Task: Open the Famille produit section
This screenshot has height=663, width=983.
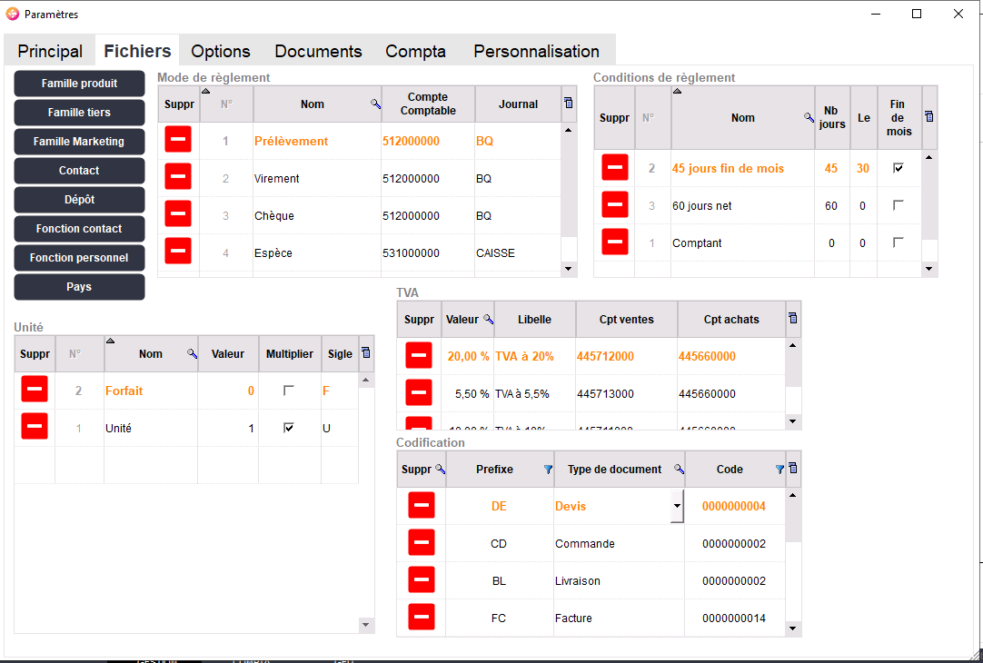Action: coord(79,84)
